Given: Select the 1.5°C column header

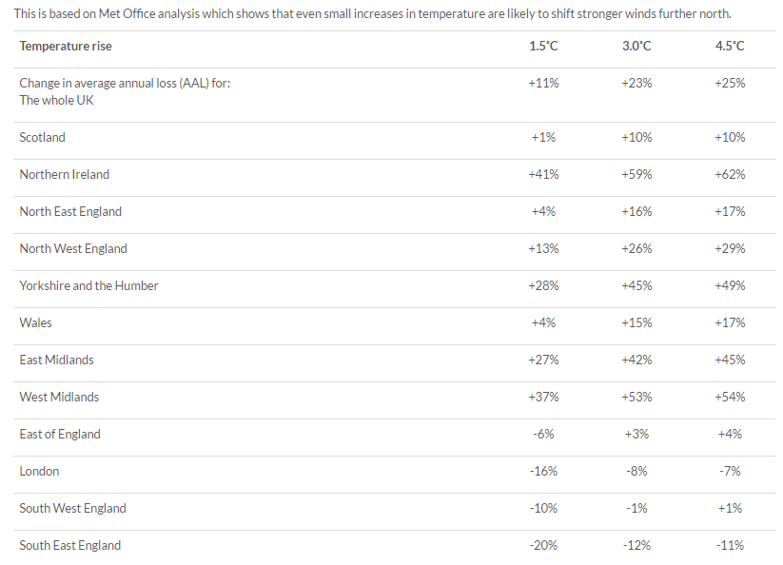Looking at the screenshot, I should (543, 46).
